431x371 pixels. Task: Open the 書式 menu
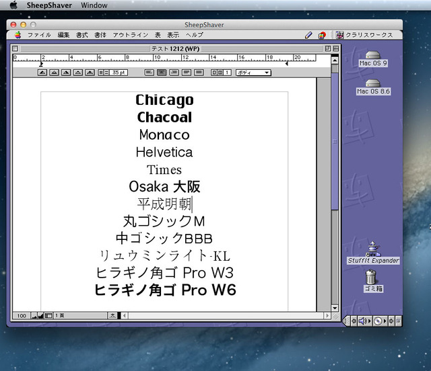coord(82,35)
